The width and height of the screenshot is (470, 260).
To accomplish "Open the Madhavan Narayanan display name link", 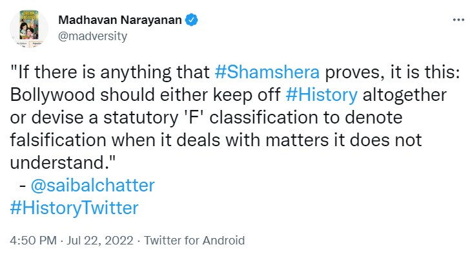I will [121, 20].
